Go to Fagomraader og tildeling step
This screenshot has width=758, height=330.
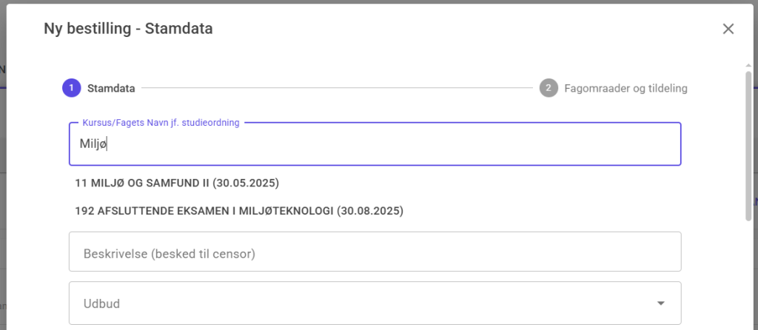[x=625, y=88]
